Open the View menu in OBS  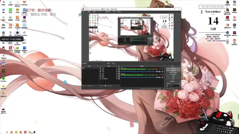(x=94, y=12)
